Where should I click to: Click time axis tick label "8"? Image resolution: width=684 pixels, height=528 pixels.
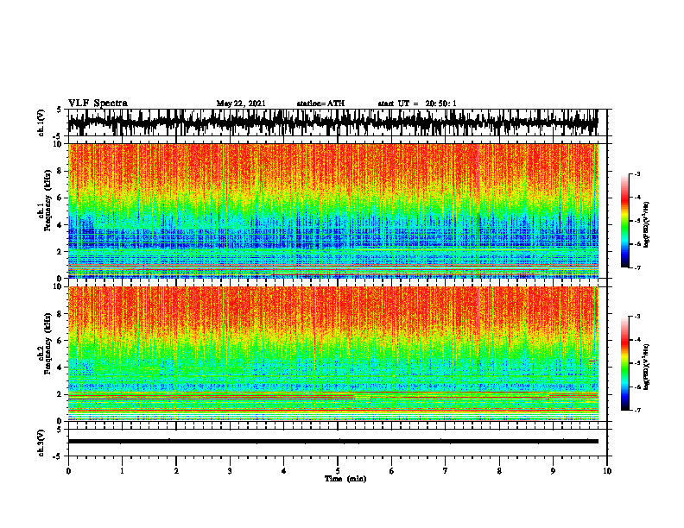pos(499,471)
